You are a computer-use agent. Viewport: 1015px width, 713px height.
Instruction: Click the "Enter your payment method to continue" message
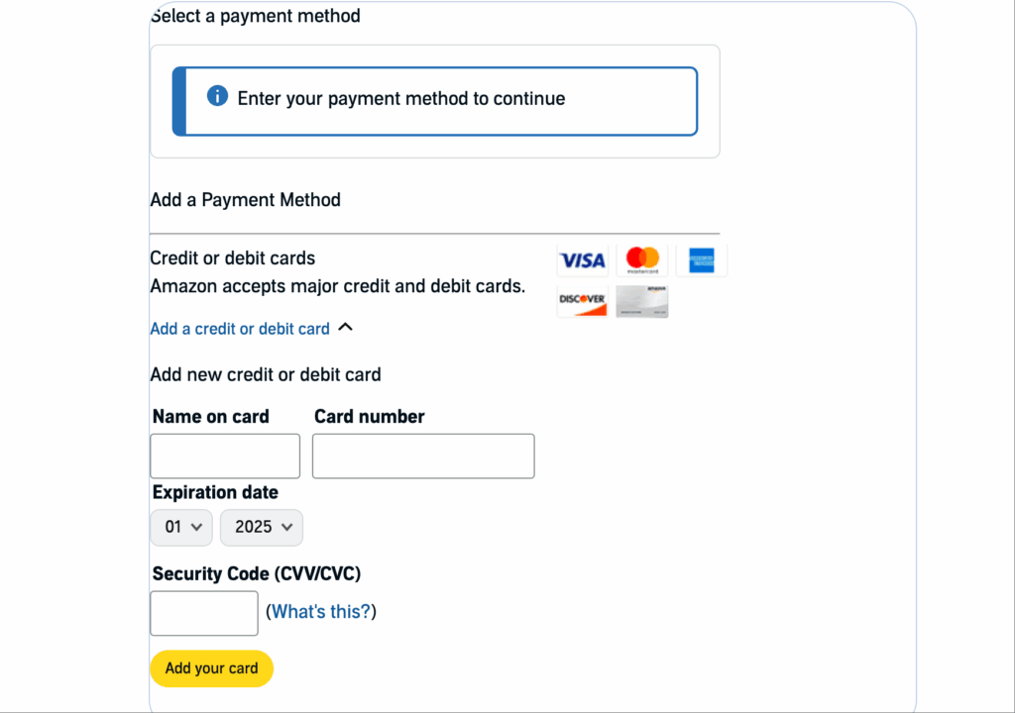point(401,99)
